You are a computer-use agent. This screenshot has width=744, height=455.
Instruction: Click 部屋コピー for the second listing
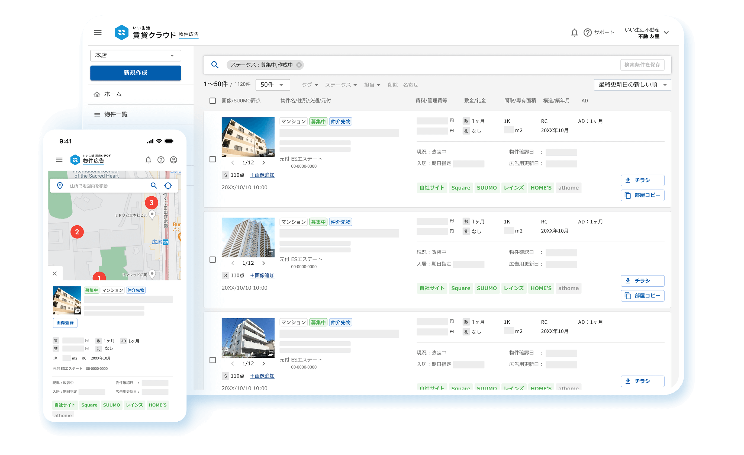[x=642, y=296]
